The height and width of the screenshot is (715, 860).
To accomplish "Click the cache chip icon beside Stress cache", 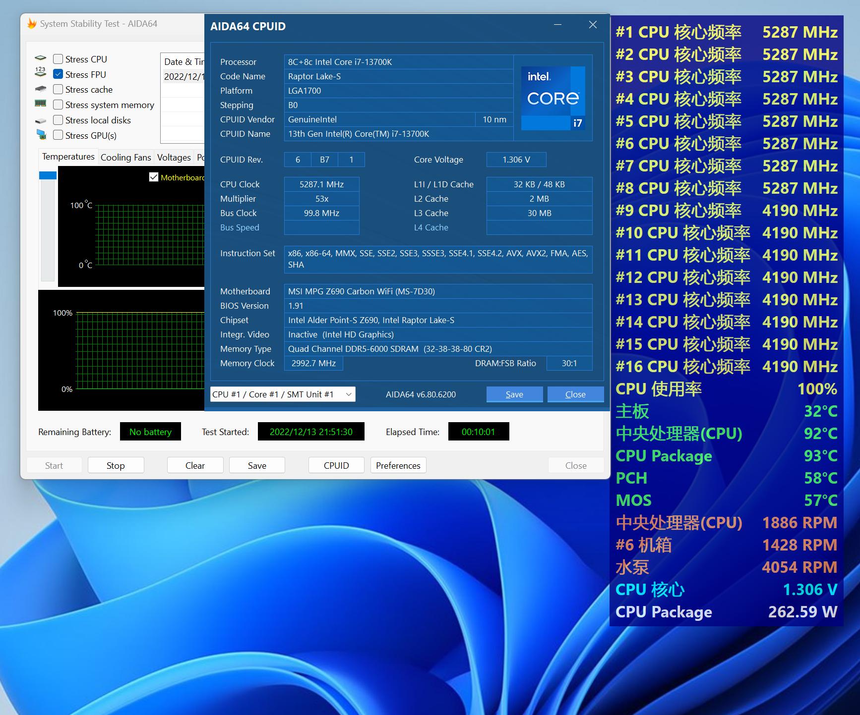I will [x=41, y=90].
